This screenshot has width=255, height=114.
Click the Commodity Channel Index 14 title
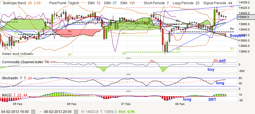pos(25,62)
